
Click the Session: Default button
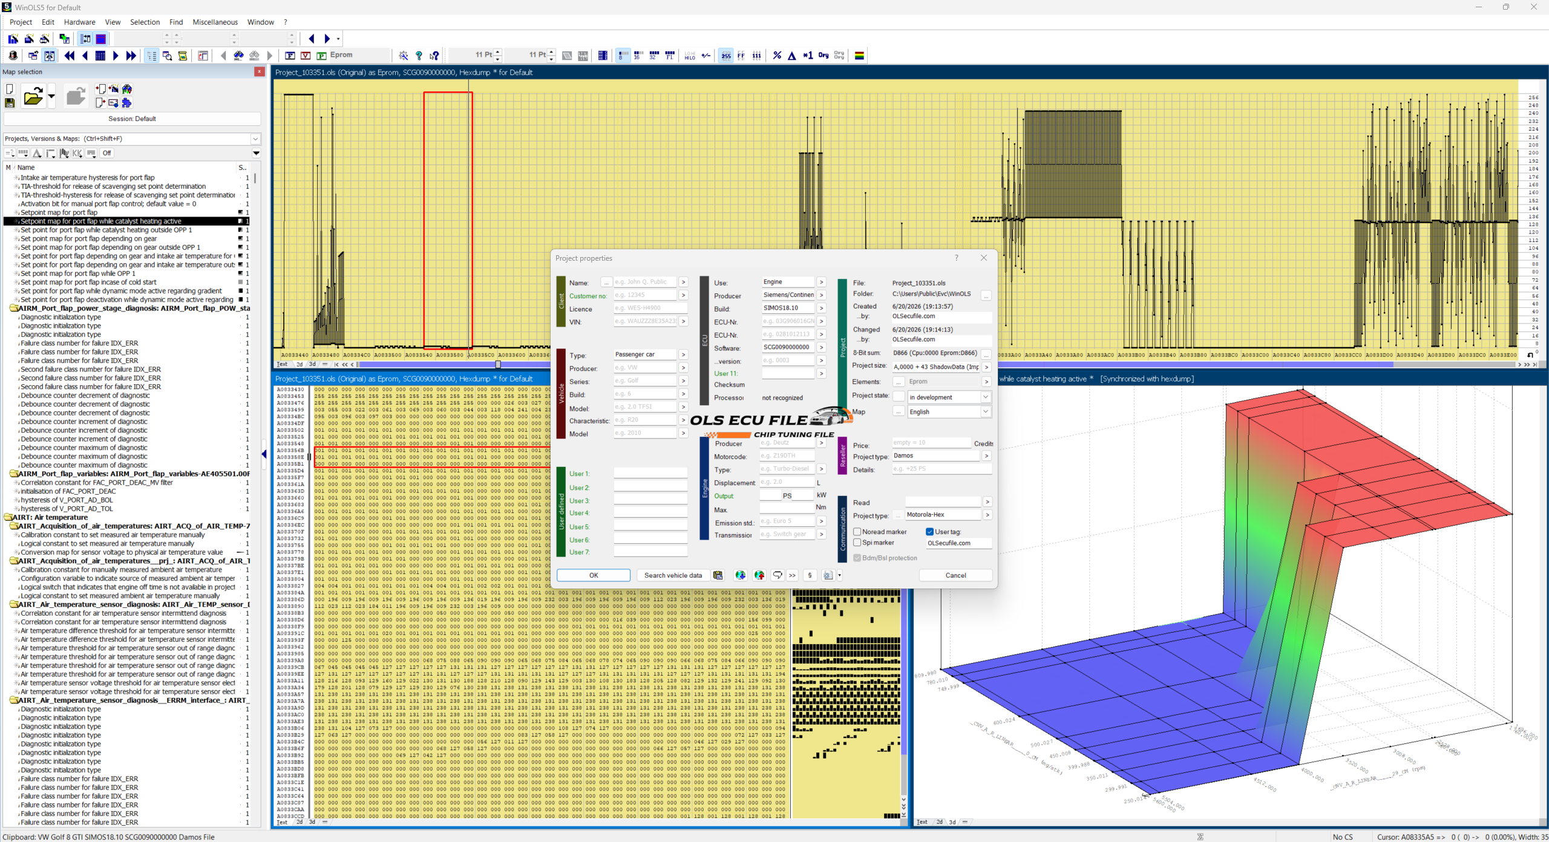132,119
